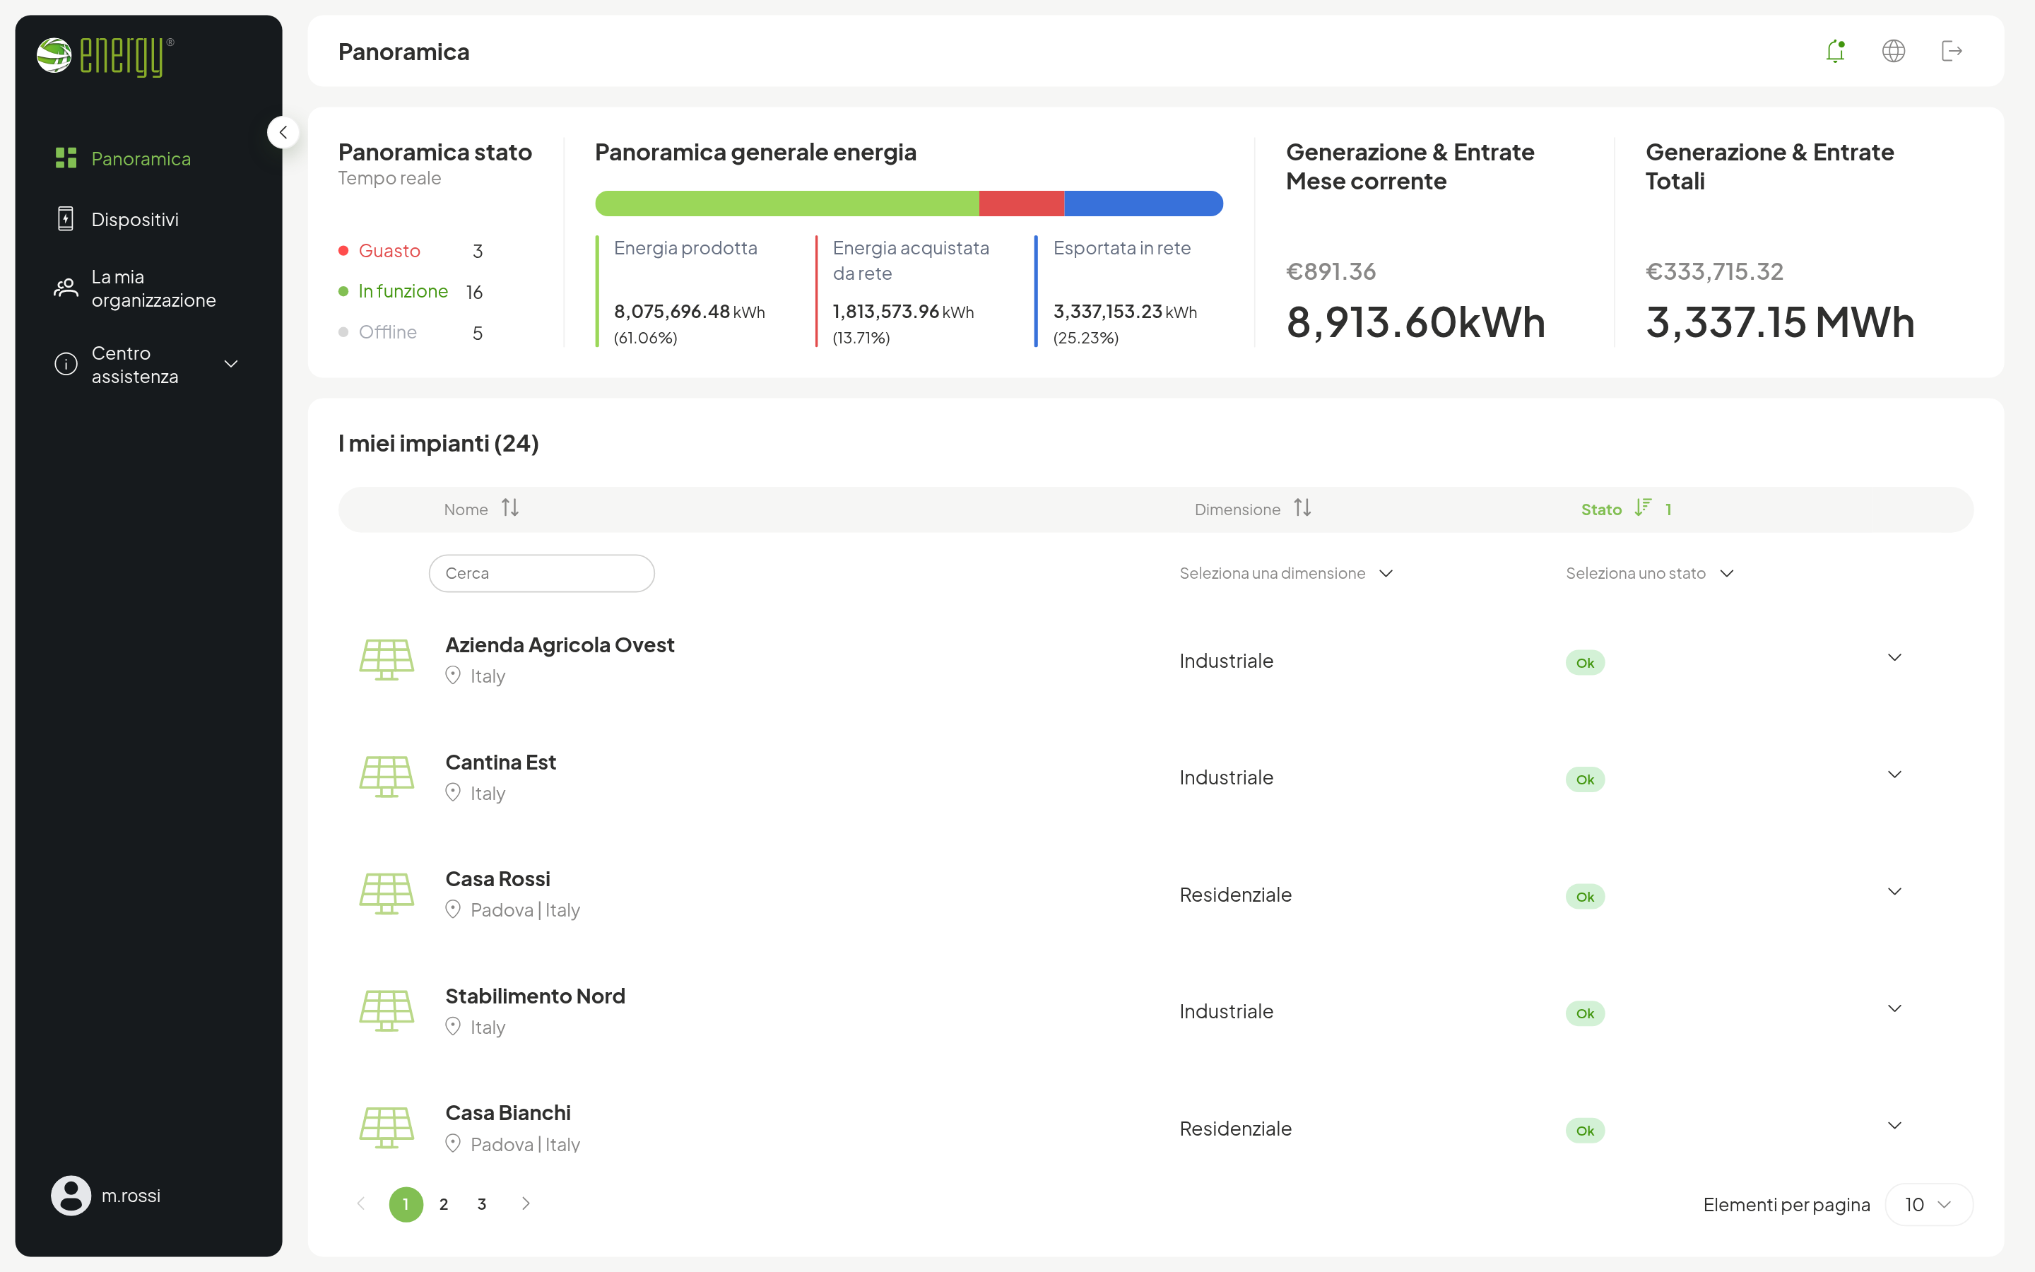Expand the Azienda Agricola Ovest row
Screen dimensions: 2035x1272
click(x=1894, y=657)
